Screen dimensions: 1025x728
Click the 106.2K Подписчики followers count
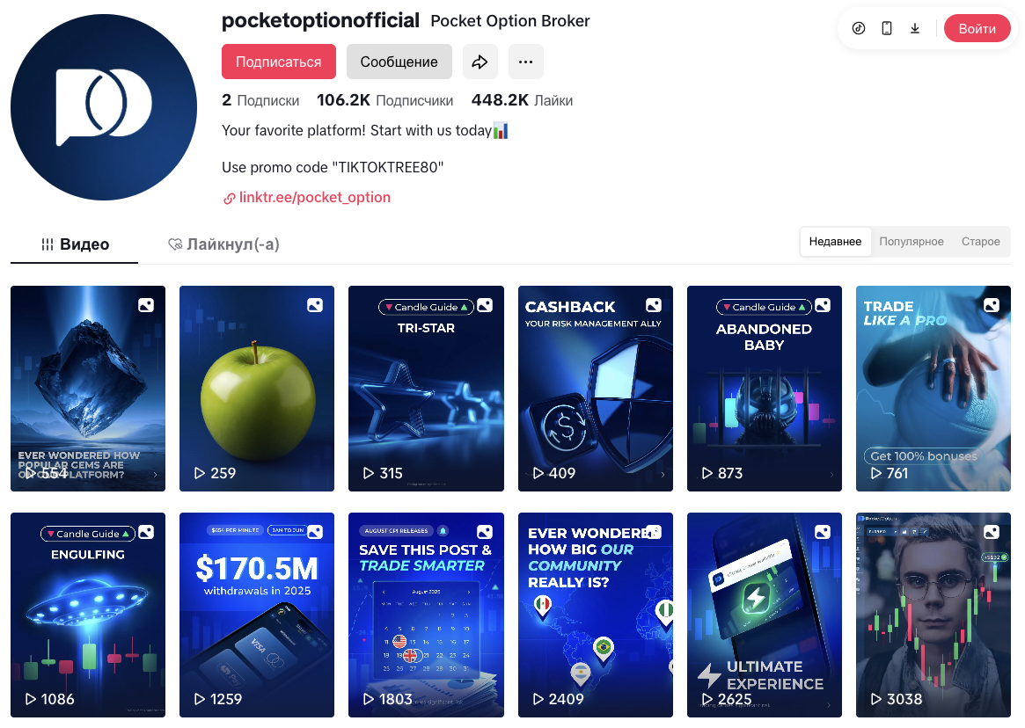pyautogui.click(x=384, y=100)
